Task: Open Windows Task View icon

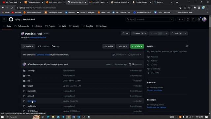Action: tap(43, 117)
